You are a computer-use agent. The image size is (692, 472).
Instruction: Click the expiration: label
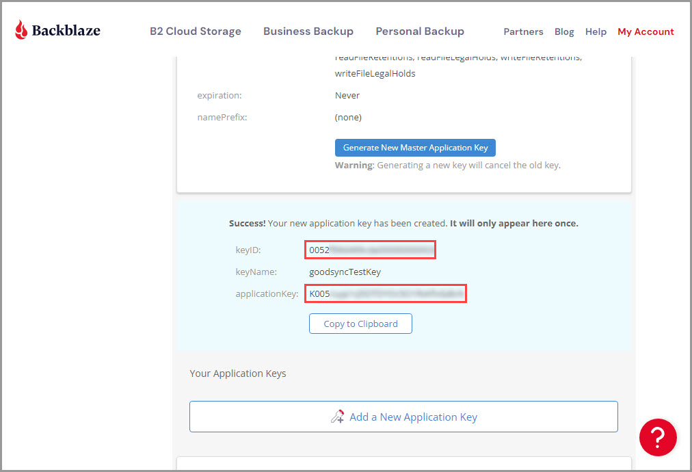tap(219, 95)
